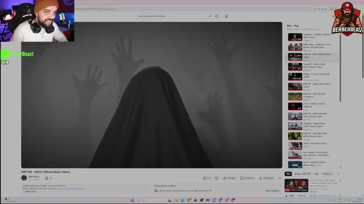The height and width of the screenshot is (204, 364).
Task: Open the volume control in system tray
Action: 349,200
